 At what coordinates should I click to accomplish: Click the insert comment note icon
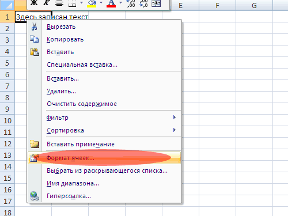(35, 144)
